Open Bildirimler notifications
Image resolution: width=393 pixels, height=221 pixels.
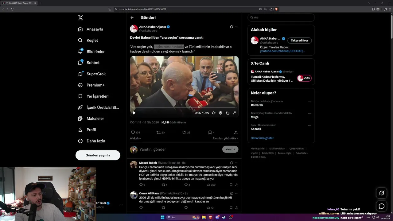coord(91,52)
